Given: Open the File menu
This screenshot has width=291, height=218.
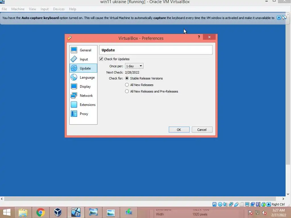Looking at the screenshot, I should point(4,9).
